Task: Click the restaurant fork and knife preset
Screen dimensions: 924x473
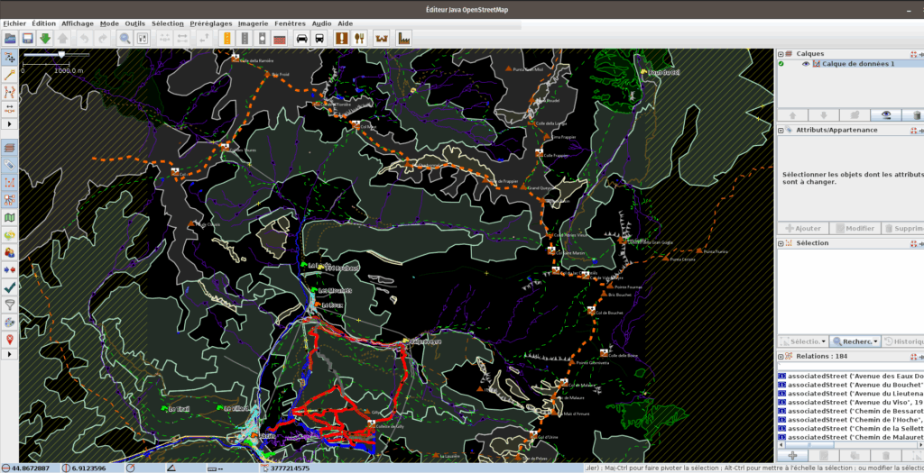Action: [x=359, y=39]
